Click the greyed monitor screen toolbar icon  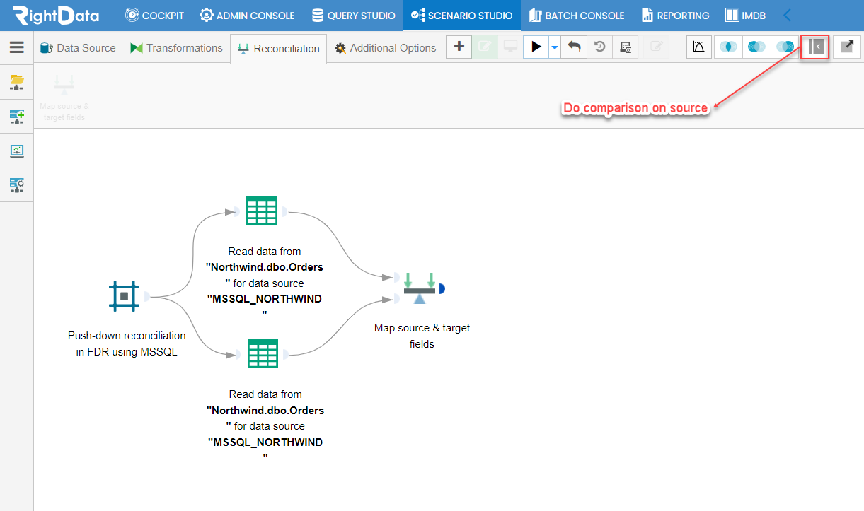point(510,47)
